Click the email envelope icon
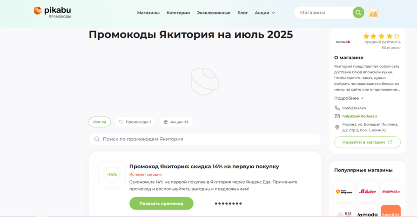The image size is (417, 217). coord(337,116)
